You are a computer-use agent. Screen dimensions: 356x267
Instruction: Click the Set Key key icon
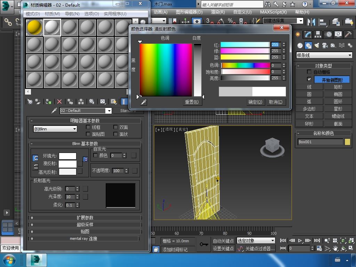point(204,244)
